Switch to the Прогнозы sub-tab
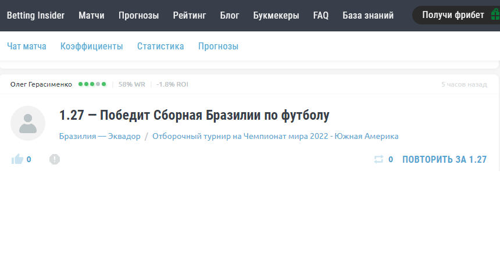500x279 pixels. [219, 46]
